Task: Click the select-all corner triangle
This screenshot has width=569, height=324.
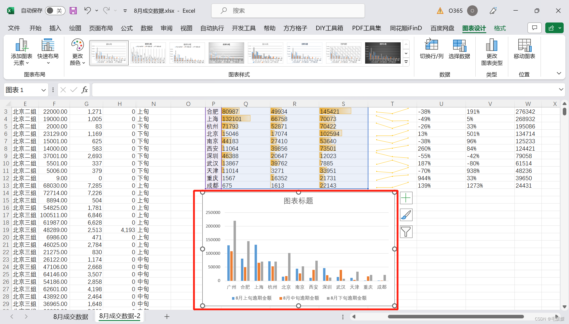Action: pos(8,104)
